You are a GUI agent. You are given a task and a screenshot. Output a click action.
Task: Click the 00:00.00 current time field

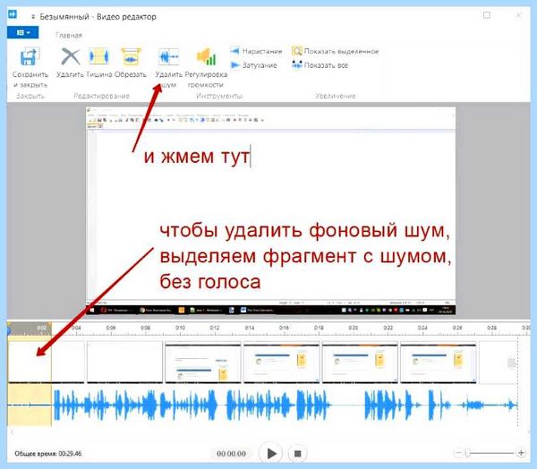(231, 454)
